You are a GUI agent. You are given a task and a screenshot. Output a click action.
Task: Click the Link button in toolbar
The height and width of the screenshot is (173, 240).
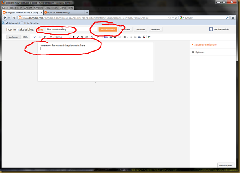tap(106, 37)
